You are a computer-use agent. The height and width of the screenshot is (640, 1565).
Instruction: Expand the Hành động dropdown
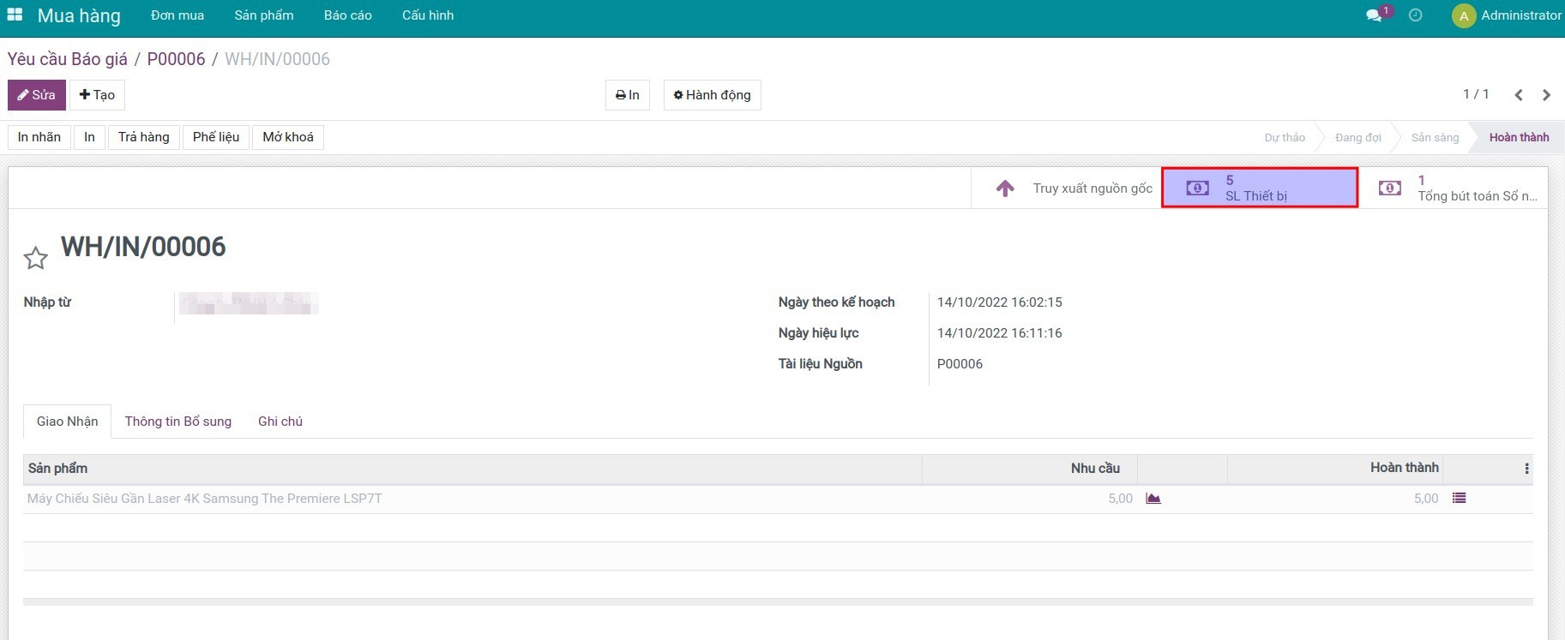712,95
